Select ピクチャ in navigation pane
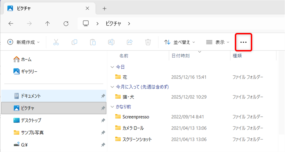 pos(54,108)
